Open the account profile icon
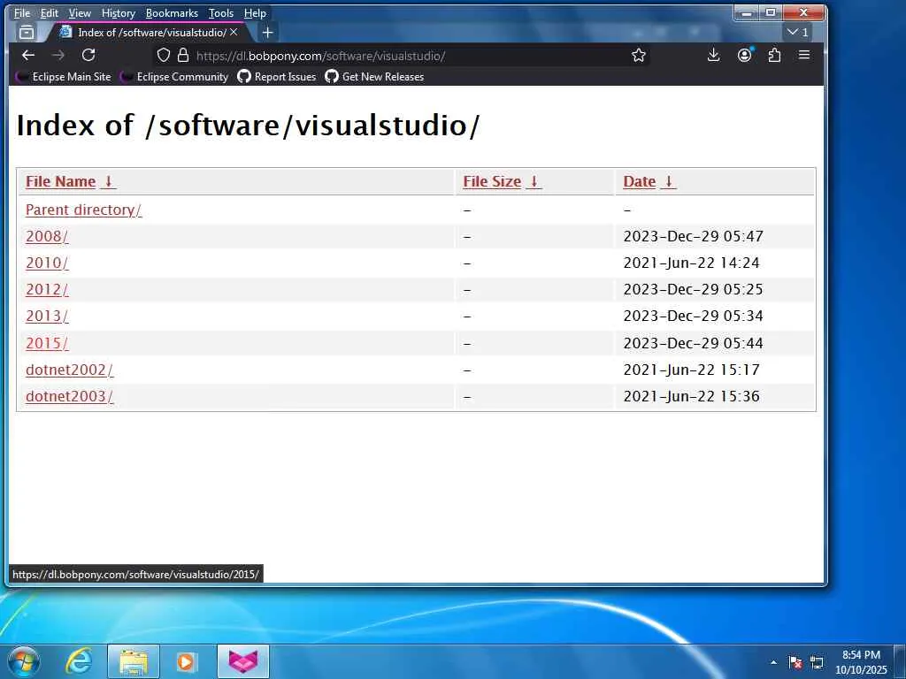Screen dimensions: 906x679 [x=745, y=56]
